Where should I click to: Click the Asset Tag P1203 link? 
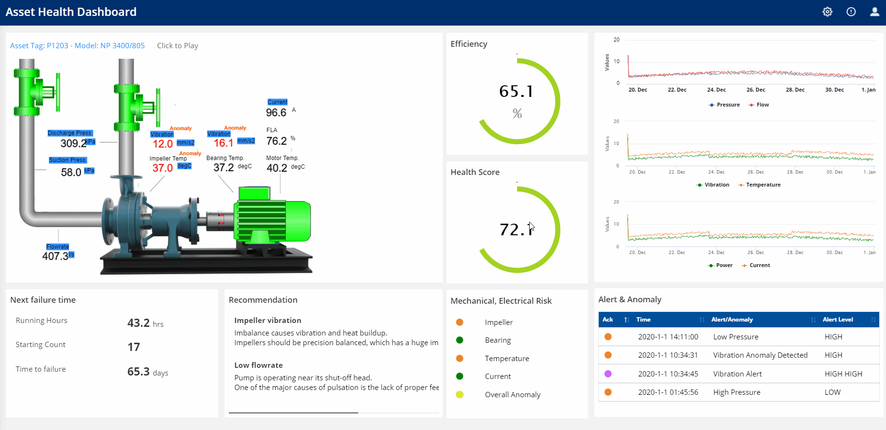(77, 46)
